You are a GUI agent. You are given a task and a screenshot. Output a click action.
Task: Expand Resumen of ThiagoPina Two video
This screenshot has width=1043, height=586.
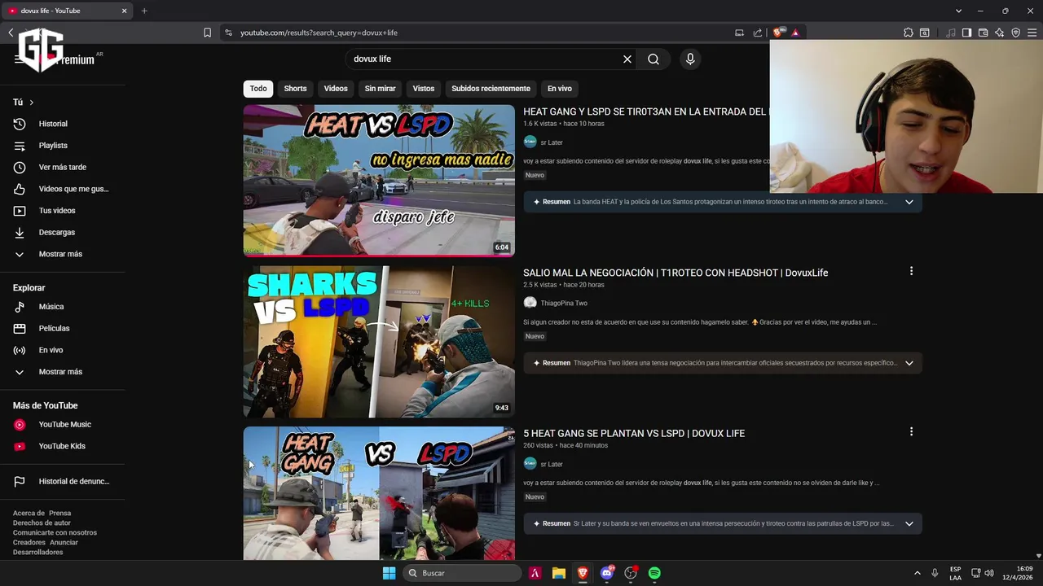[909, 363]
